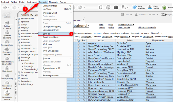This screenshot has width=173, height=102.
Task: Select the row 'Filip Frankowski'
Action: (x=120, y=82)
